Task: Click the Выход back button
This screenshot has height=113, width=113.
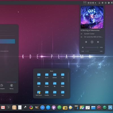Action: pyautogui.click(x=12, y=86)
